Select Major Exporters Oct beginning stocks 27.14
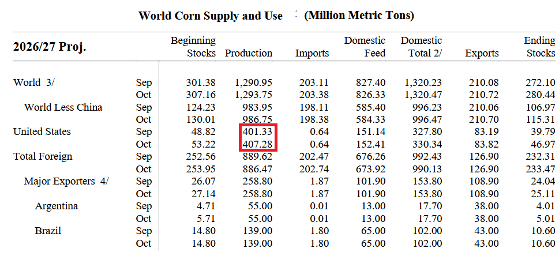559x256 pixels. (203, 194)
